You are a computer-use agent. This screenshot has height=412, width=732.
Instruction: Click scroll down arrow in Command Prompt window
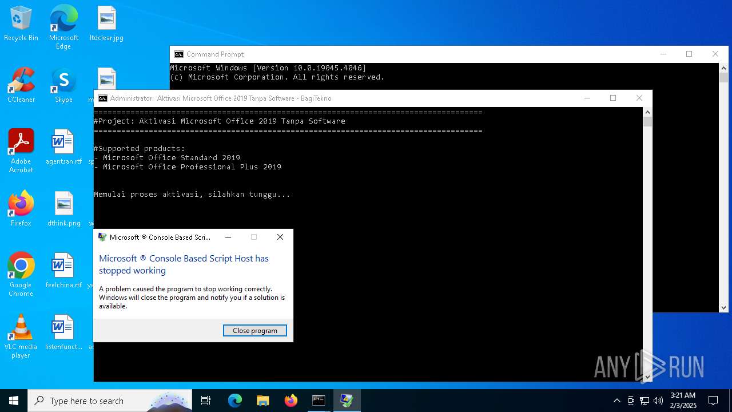(723, 307)
